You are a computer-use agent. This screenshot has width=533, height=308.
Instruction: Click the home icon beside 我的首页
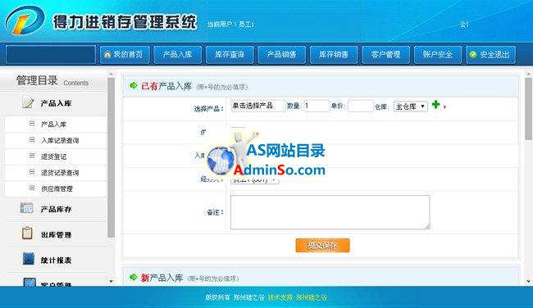[x=107, y=55]
